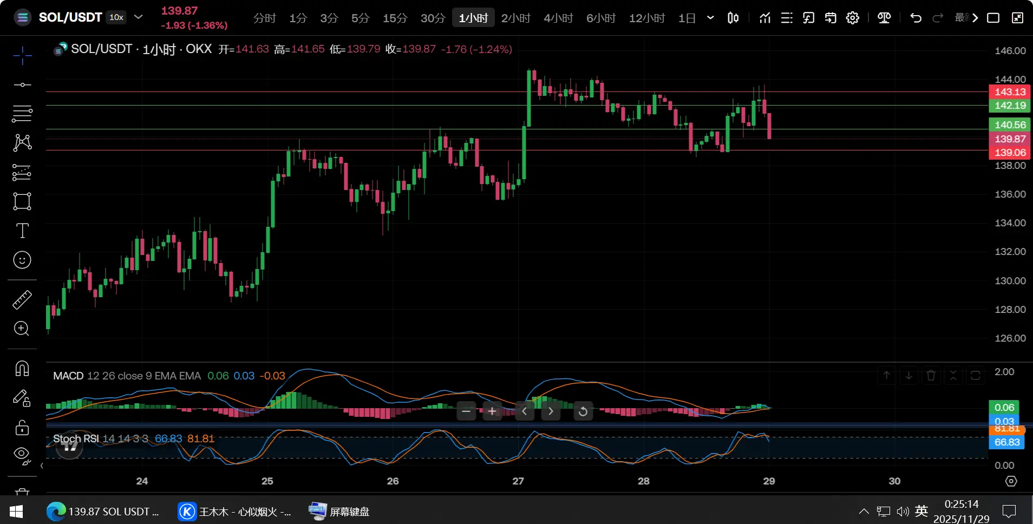Exit fullscreen with the collapse arrows icon
The image size is (1033, 524).
pyautogui.click(x=1018, y=18)
